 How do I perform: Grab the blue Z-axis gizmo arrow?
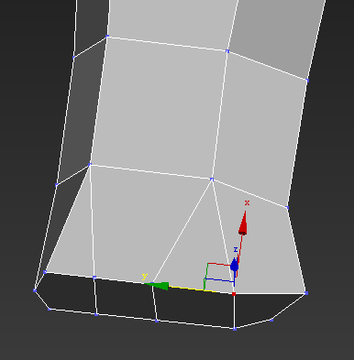235,265
